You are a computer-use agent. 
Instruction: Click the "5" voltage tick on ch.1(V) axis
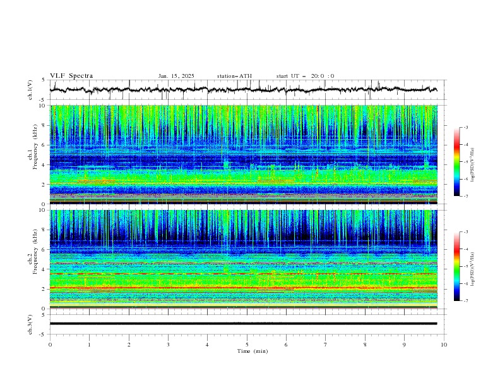tap(44, 80)
